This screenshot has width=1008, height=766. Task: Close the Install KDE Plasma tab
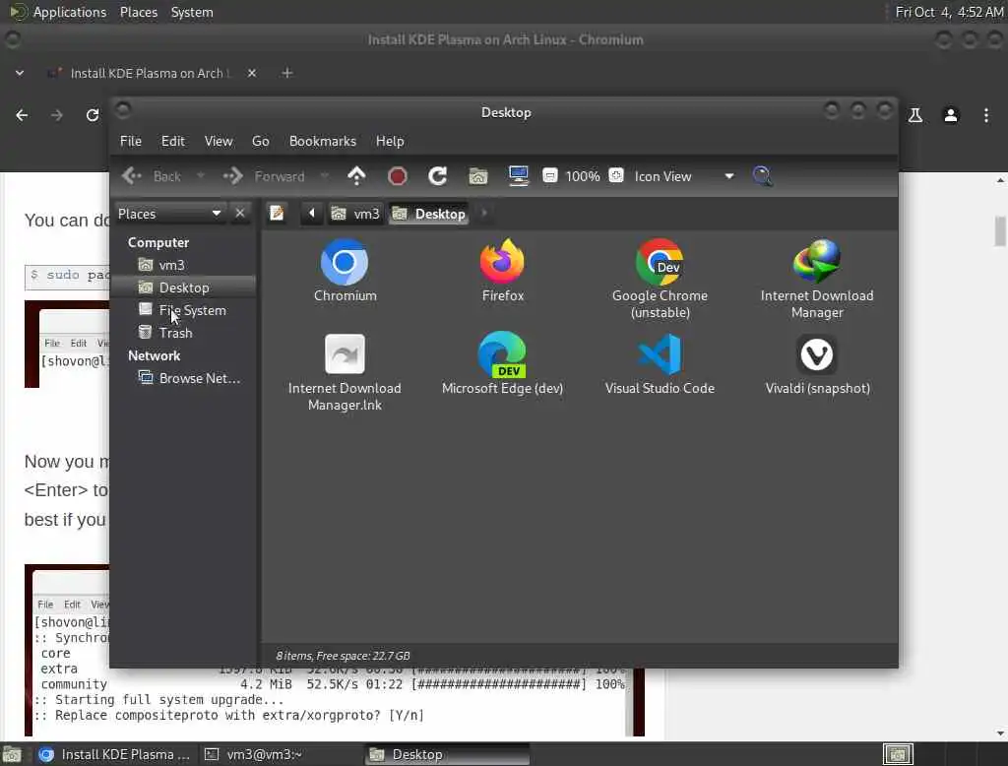tap(252, 73)
